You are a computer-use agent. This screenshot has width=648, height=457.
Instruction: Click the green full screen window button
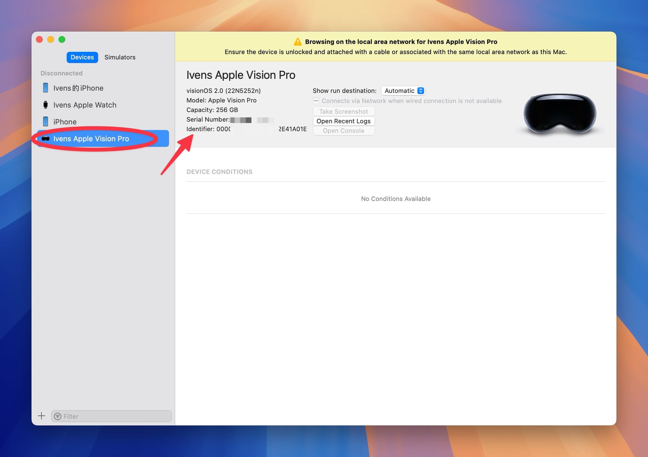tap(62, 40)
